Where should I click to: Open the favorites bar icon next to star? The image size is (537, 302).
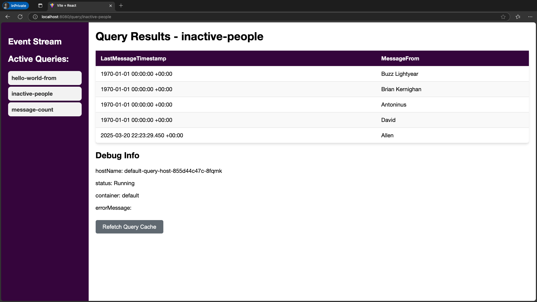[518, 17]
